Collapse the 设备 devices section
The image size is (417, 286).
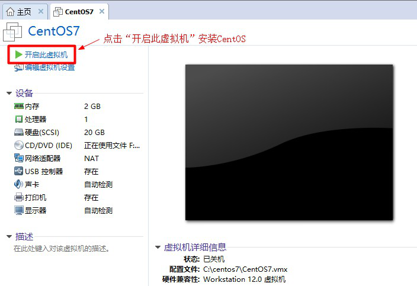pos(9,94)
